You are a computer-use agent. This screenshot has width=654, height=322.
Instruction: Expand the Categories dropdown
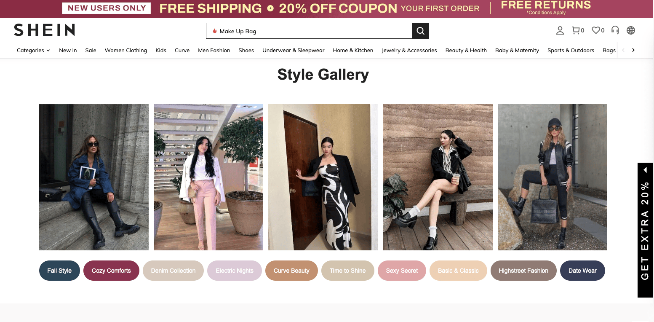[33, 50]
